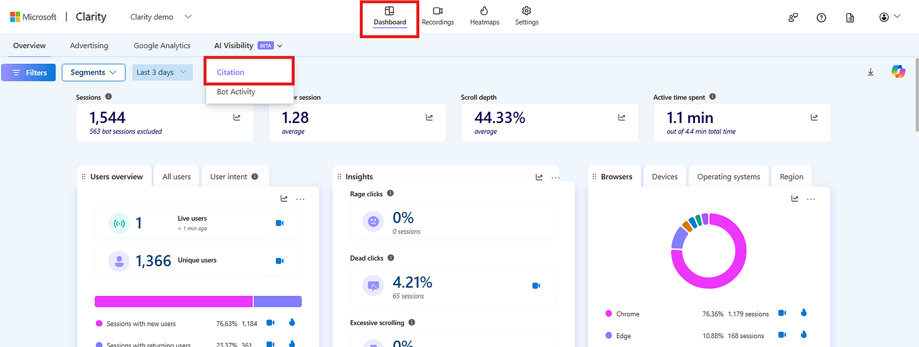The image size is (919, 347).
Task: Show the Sessions trend chart
Action: pos(237,117)
